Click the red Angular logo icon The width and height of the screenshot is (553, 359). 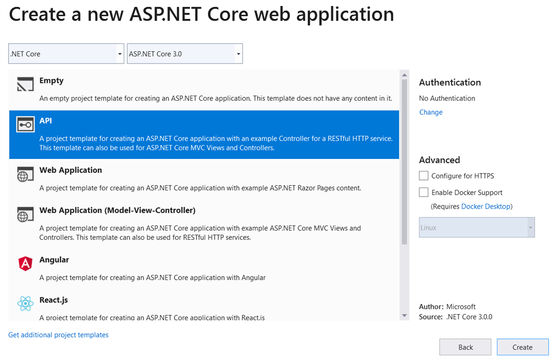(25, 264)
